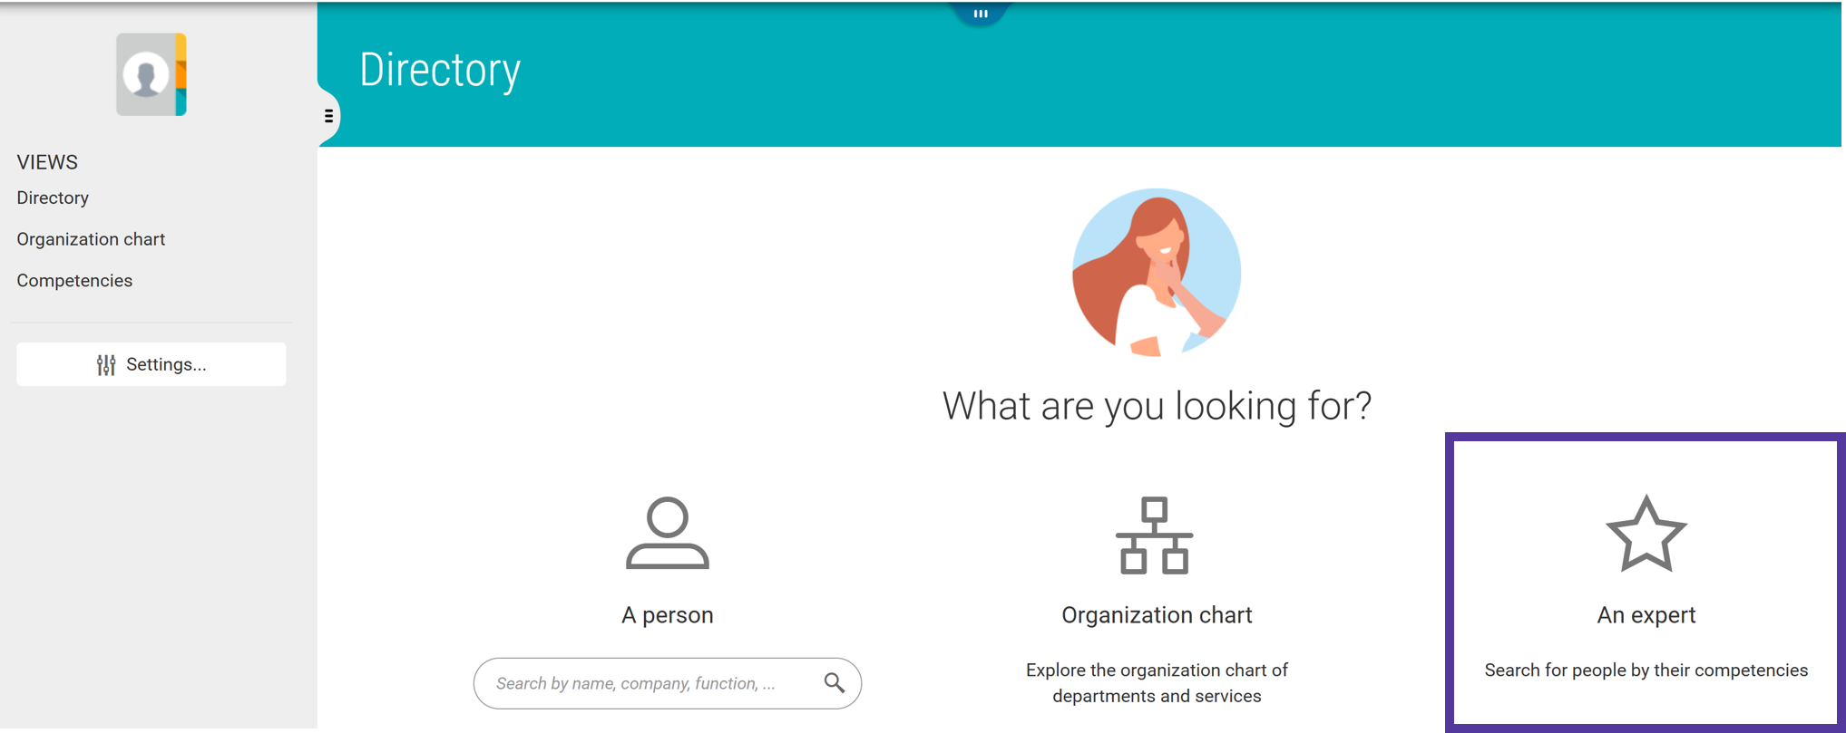
Task: Expand the top banner pull-down handle
Action: 981,14
